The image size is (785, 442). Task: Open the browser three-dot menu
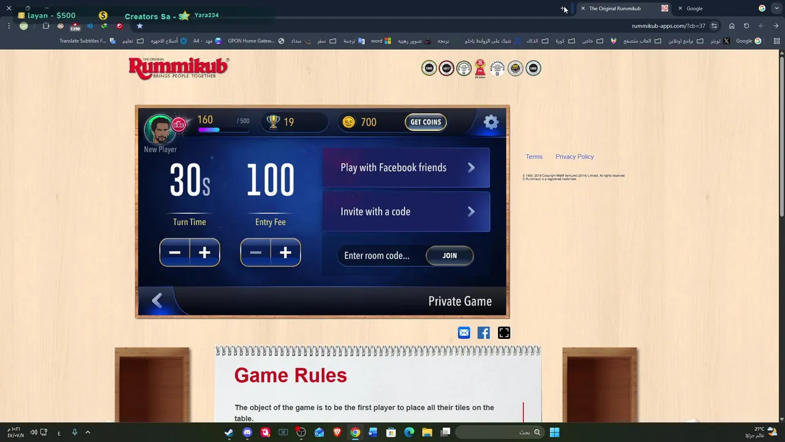click(x=9, y=26)
